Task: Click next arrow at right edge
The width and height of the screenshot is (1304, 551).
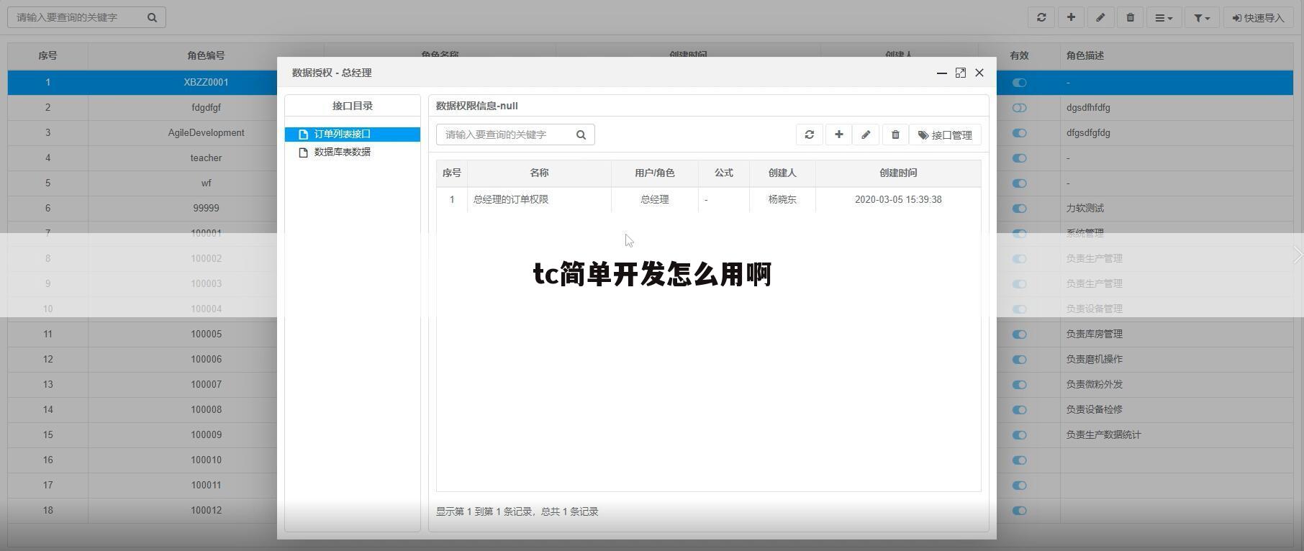Action: click(x=1297, y=255)
